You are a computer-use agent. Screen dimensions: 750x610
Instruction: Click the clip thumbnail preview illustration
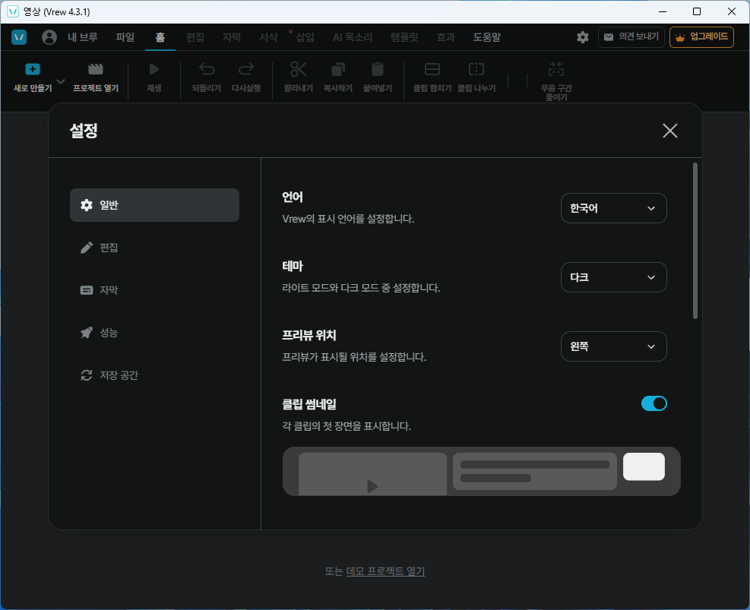pyautogui.click(x=482, y=471)
